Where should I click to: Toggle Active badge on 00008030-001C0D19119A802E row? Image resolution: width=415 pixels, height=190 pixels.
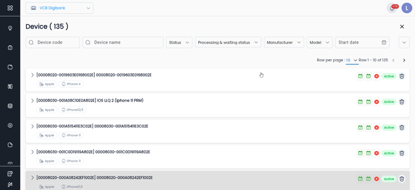click(389, 153)
